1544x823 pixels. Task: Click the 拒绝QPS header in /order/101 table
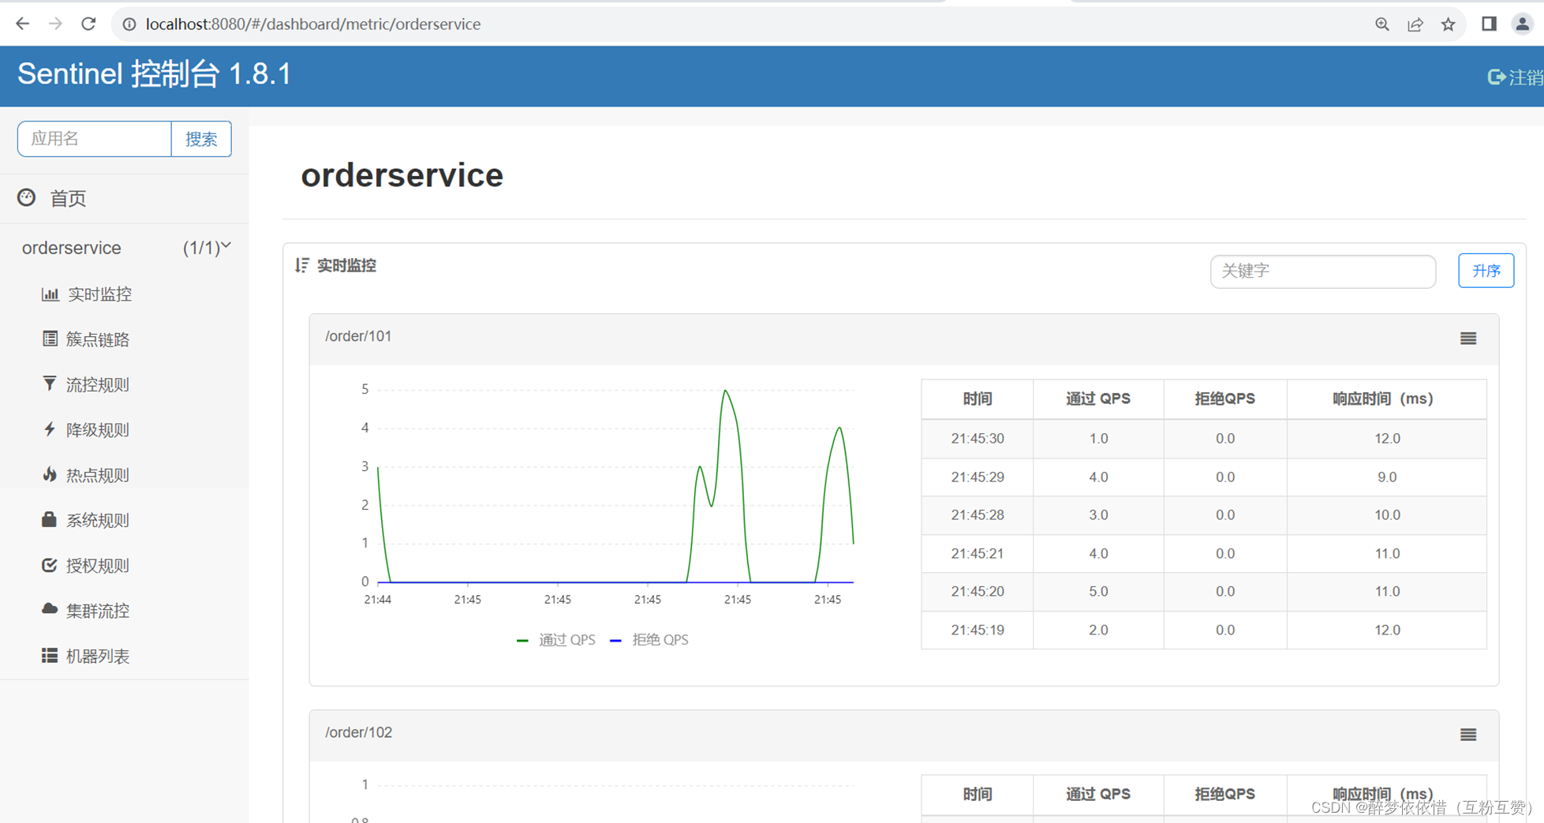[x=1224, y=399]
